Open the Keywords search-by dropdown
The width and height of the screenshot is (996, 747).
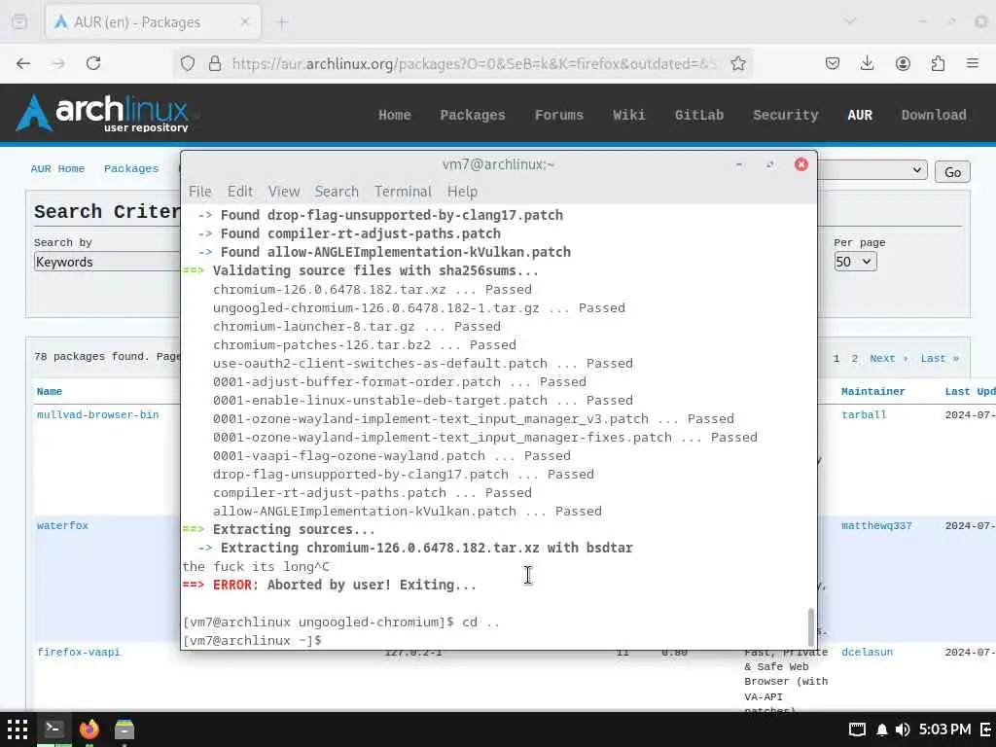tap(107, 262)
